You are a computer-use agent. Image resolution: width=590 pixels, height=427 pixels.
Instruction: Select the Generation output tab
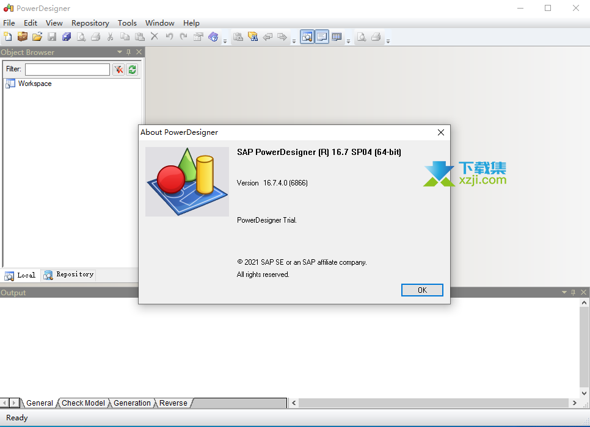coord(132,403)
